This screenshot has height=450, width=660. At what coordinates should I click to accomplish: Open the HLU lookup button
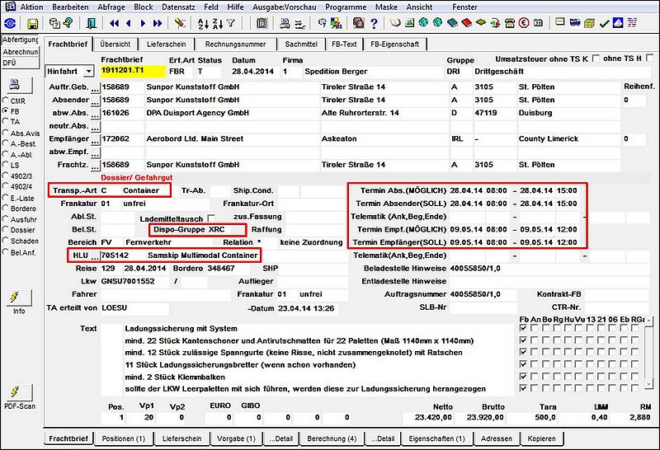[96, 256]
